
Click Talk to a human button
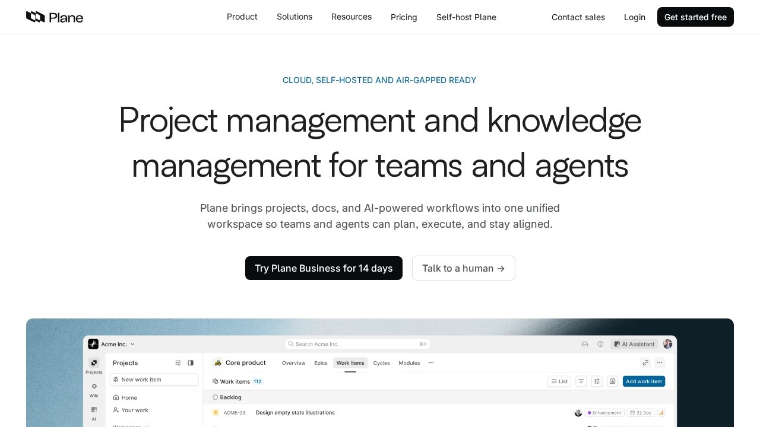pos(464,268)
